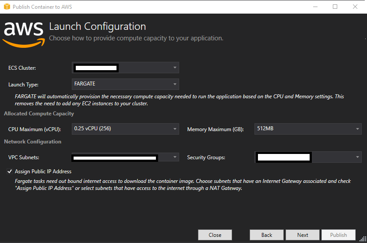Click the orange box icon in title bar
This screenshot has height=243, width=367.
click(7, 7)
